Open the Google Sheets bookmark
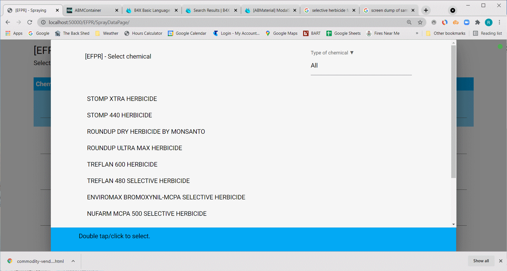Viewport: 507px width, 271px height. point(344,33)
